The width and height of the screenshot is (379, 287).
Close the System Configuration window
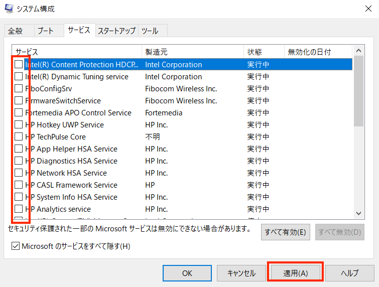pos(368,9)
